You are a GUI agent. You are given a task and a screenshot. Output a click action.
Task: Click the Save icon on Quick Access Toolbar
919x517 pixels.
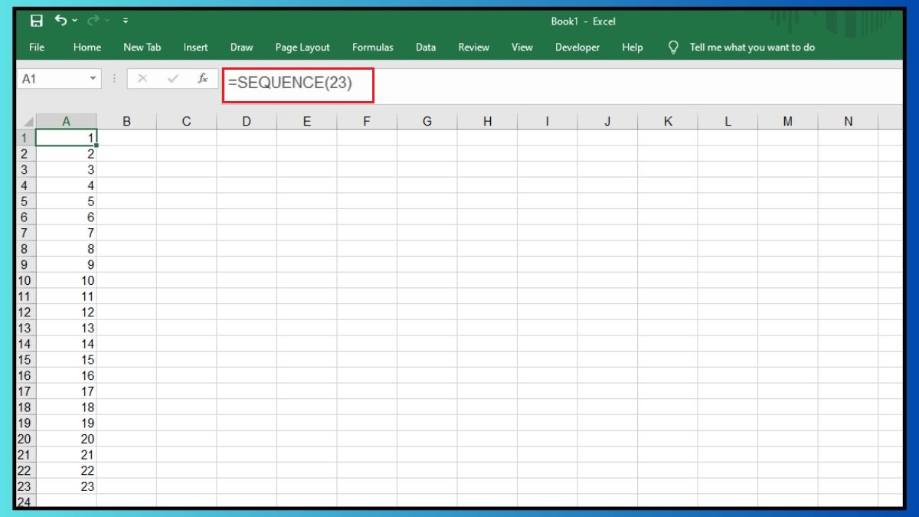tap(37, 21)
